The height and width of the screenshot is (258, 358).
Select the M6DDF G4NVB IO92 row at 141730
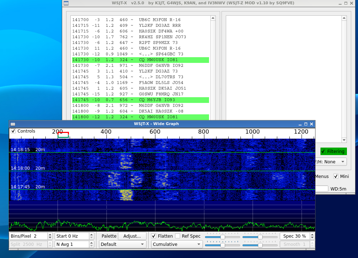(x=140, y=65)
